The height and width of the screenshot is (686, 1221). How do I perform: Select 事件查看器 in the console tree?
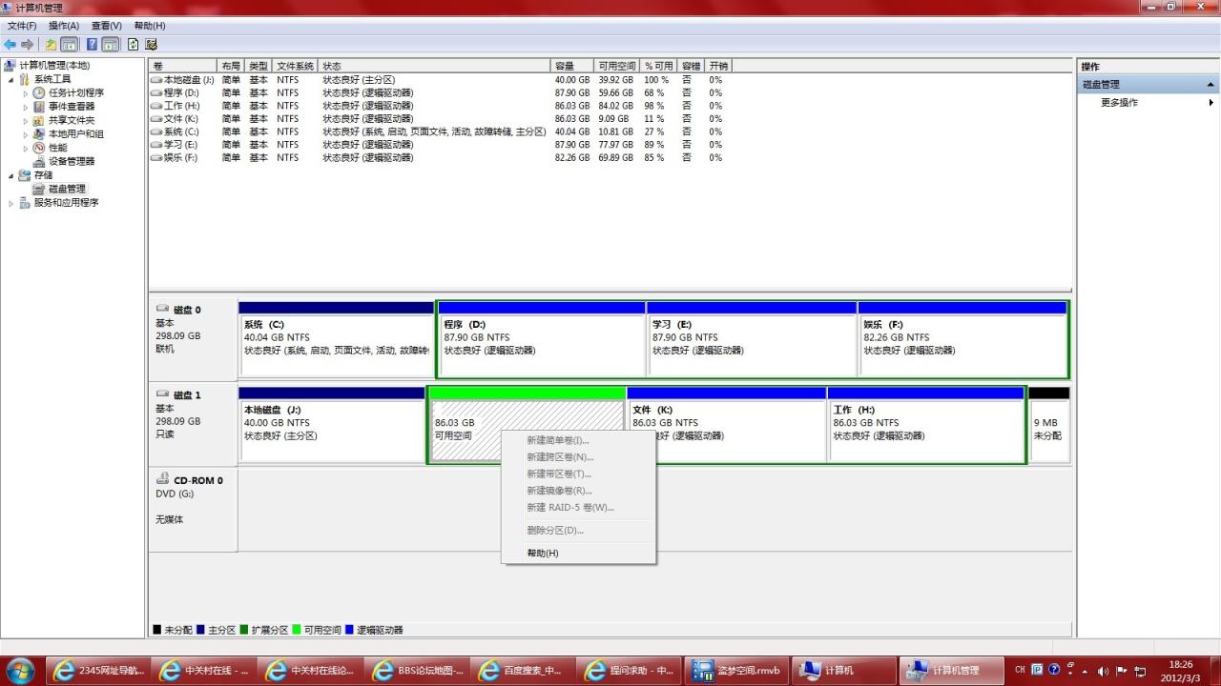(72, 107)
